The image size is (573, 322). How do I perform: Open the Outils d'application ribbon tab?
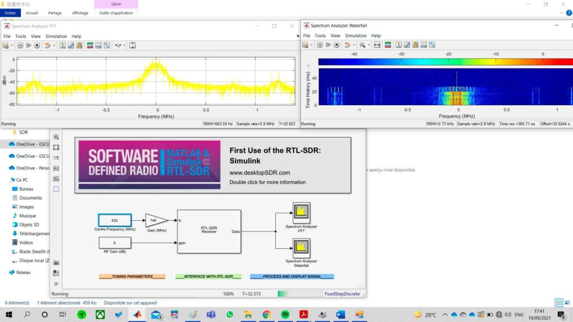pyautogui.click(x=116, y=13)
